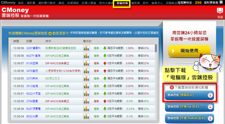225x124 pixels.
Task: Click red download icon beside 下載雲端控股通知軟體
Action: tap(172, 88)
